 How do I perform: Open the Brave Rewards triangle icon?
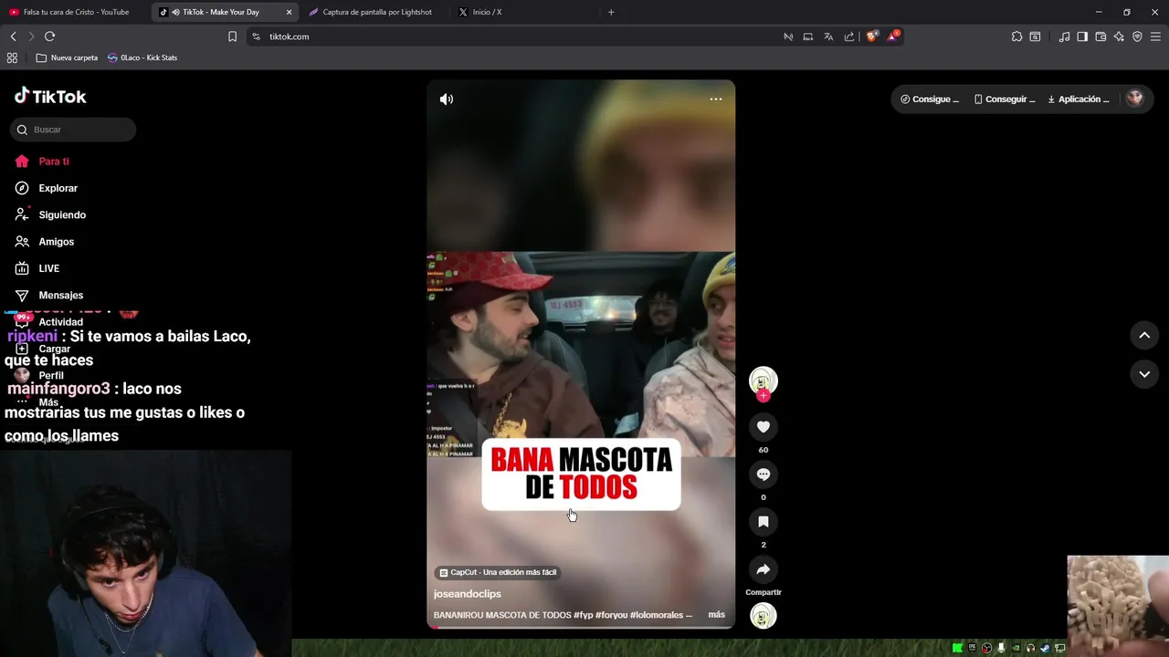[893, 36]
